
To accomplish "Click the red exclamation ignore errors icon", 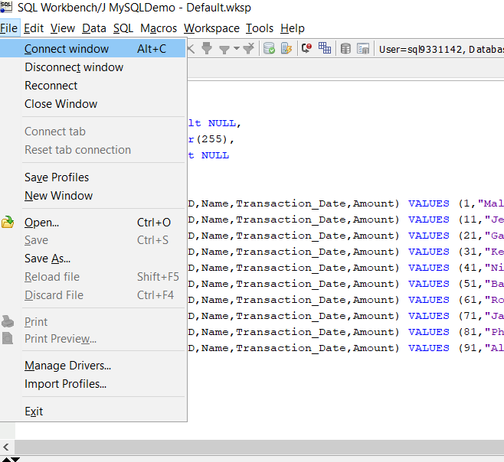I will click(306, 48).
